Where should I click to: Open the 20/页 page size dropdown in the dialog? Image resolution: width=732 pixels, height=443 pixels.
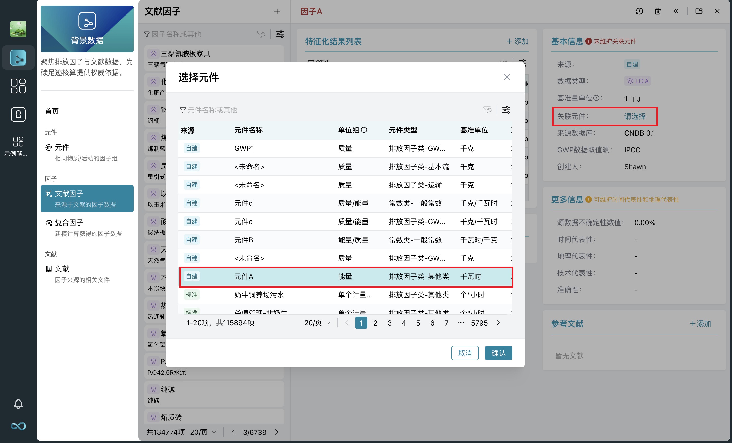317,323
